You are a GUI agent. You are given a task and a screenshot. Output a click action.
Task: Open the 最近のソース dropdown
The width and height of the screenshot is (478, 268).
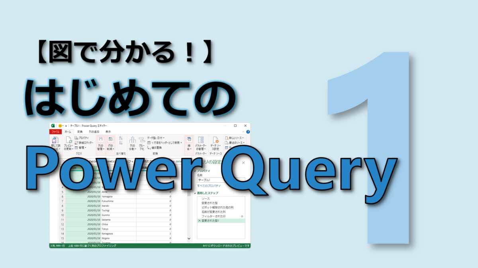pyautogui.click(x=234, y=142)
